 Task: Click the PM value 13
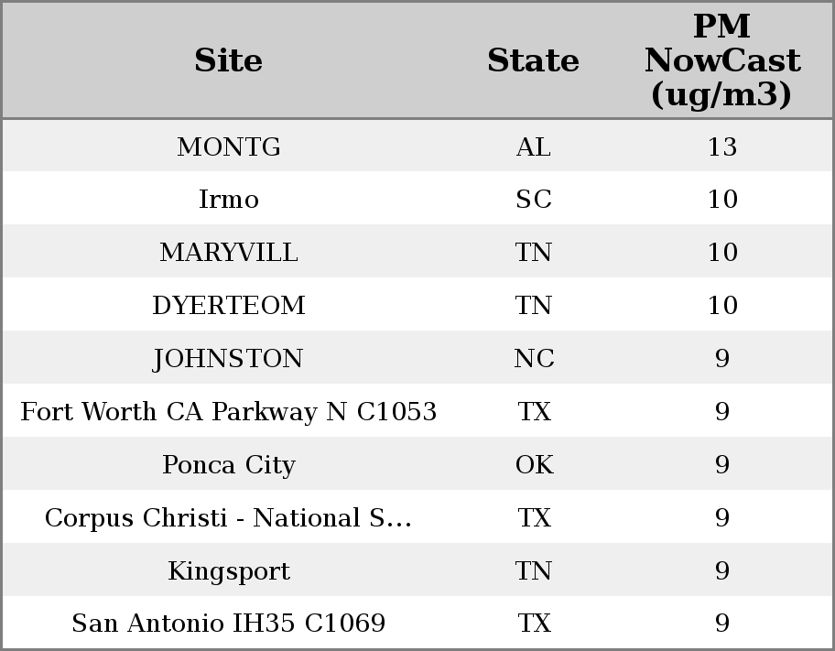[721, 147]
